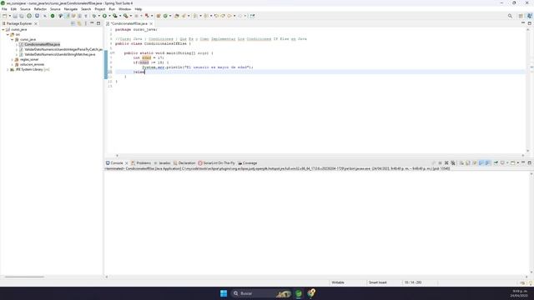Maximize the Console panel
The width and height of the screenshot is (534, 300).
[x=530, y=162]
